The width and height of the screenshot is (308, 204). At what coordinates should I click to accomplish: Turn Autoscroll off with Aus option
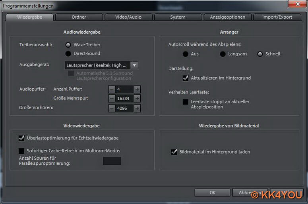(x=185, y=54)
